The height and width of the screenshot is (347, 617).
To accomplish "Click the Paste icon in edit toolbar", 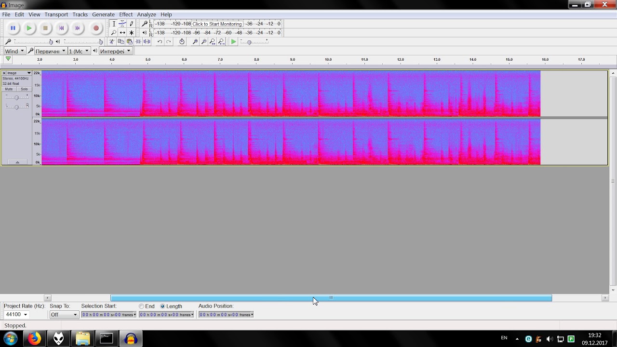I will tap(129, 42).
